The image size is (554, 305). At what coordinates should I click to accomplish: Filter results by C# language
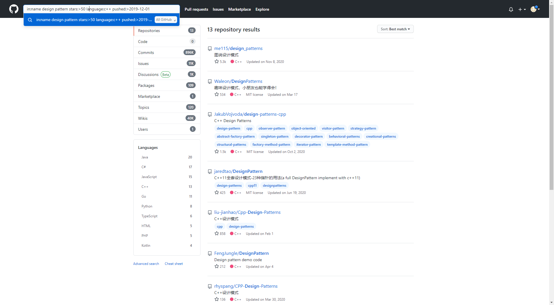167,167
